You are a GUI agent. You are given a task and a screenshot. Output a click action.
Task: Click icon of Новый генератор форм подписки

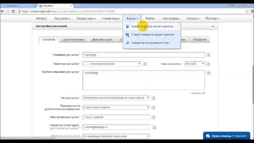click(127, 26)
